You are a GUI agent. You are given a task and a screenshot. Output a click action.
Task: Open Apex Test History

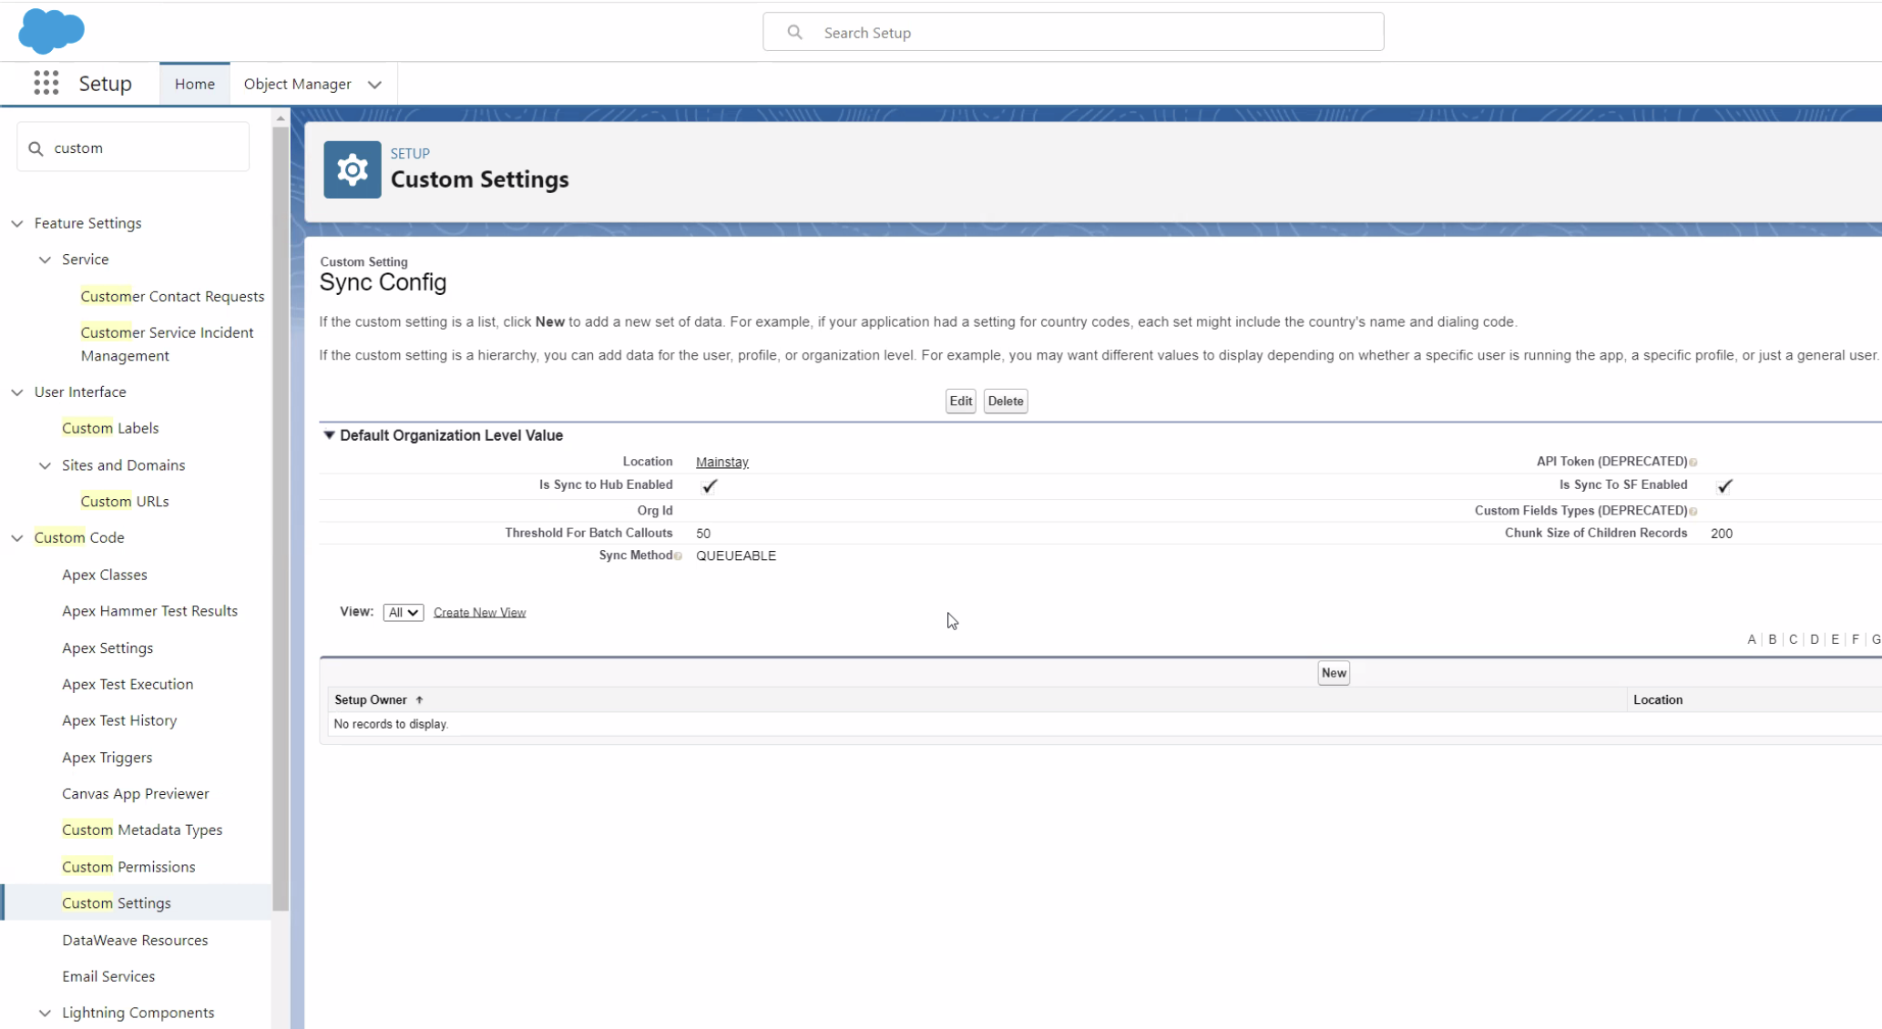pyautogui.click(x=119, y=720)
